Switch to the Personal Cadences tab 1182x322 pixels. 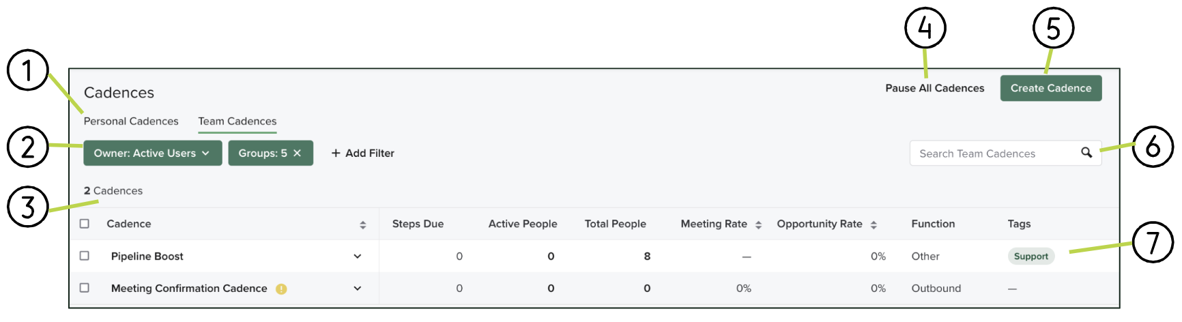131,121
